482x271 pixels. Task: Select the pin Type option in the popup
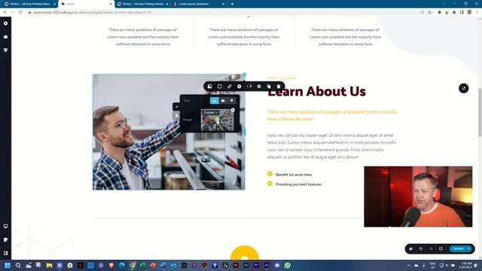pos(232,100)
